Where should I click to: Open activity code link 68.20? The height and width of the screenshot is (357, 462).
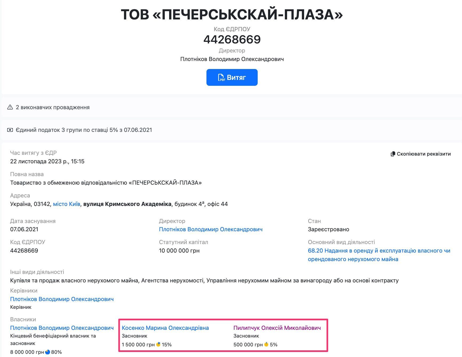tap(316, 250)
